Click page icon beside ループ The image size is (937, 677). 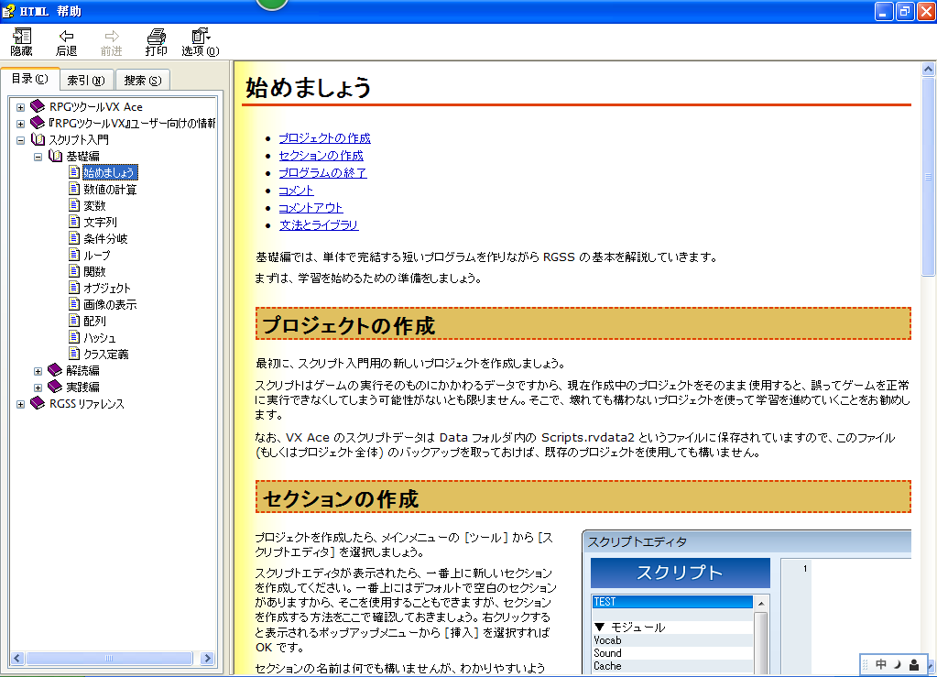click(x=74, y=256)
